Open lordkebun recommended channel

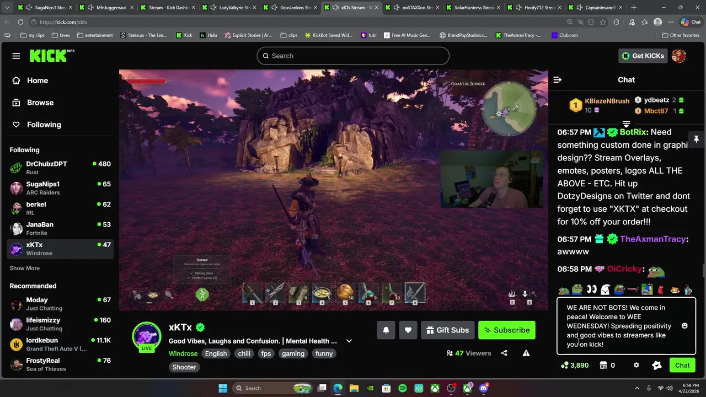(60, 344)
